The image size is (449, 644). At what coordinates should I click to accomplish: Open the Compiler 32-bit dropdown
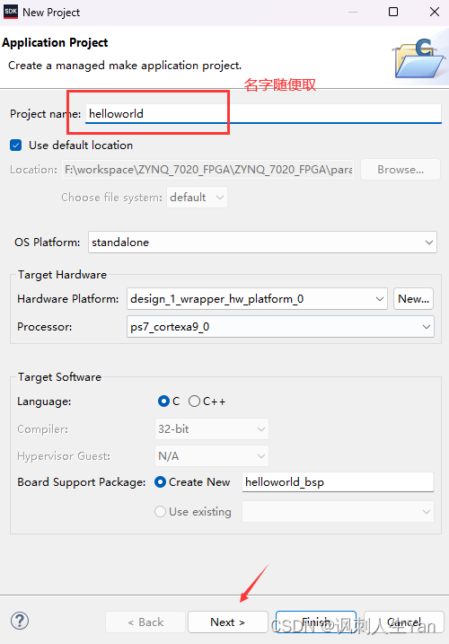(212, 428)
